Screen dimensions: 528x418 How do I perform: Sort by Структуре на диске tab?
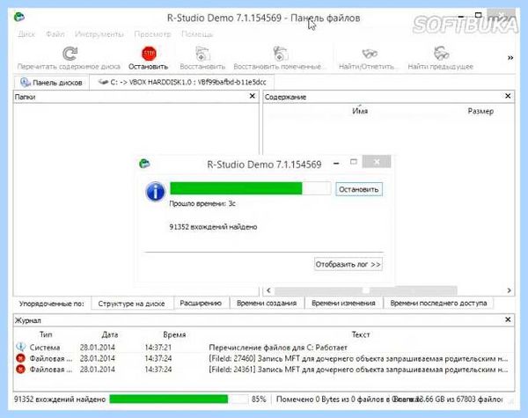131,304
